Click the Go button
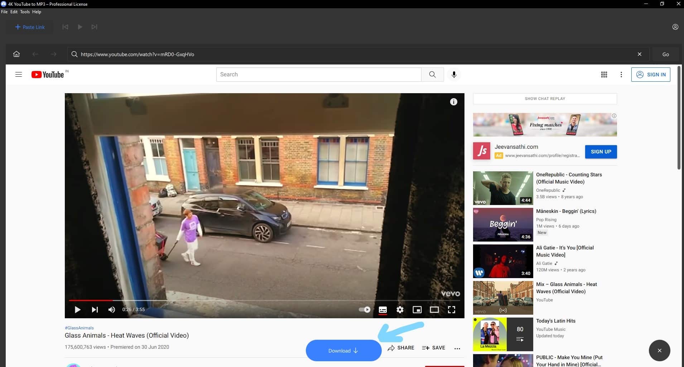This screenshot has height=367, width=684. tap(665, 54)
